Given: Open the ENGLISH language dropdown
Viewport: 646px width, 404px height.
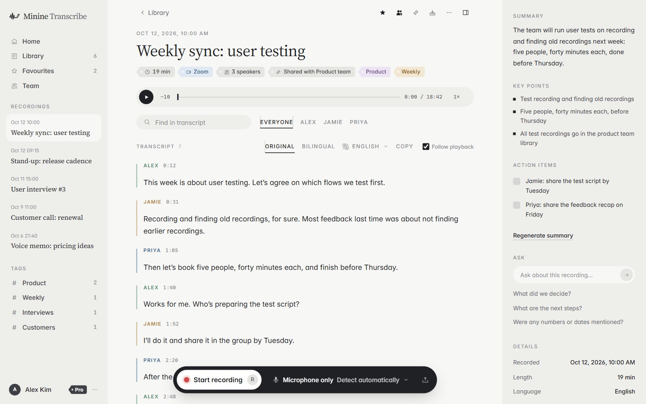Looking at the screenshot, I should (365, 146).
